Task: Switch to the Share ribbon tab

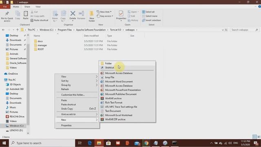Action: point(27,7)
